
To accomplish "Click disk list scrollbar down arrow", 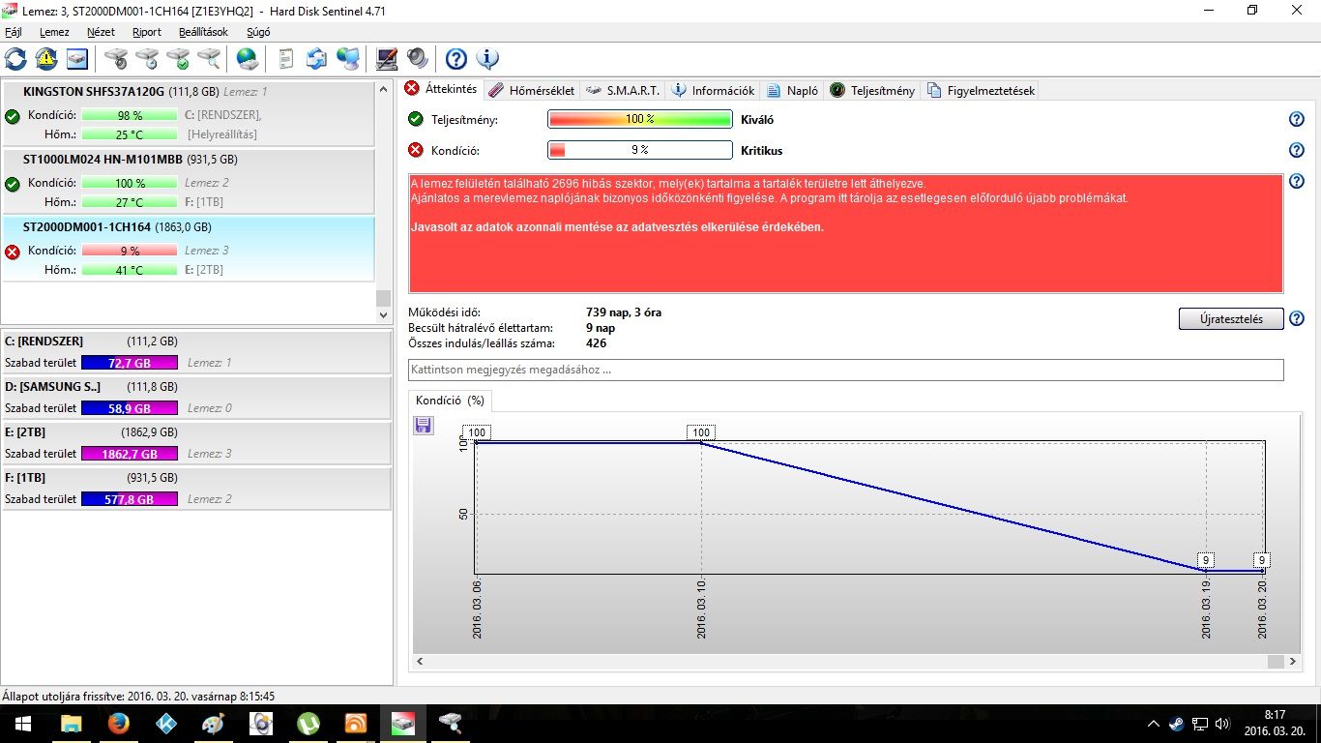I will (384, 315).
